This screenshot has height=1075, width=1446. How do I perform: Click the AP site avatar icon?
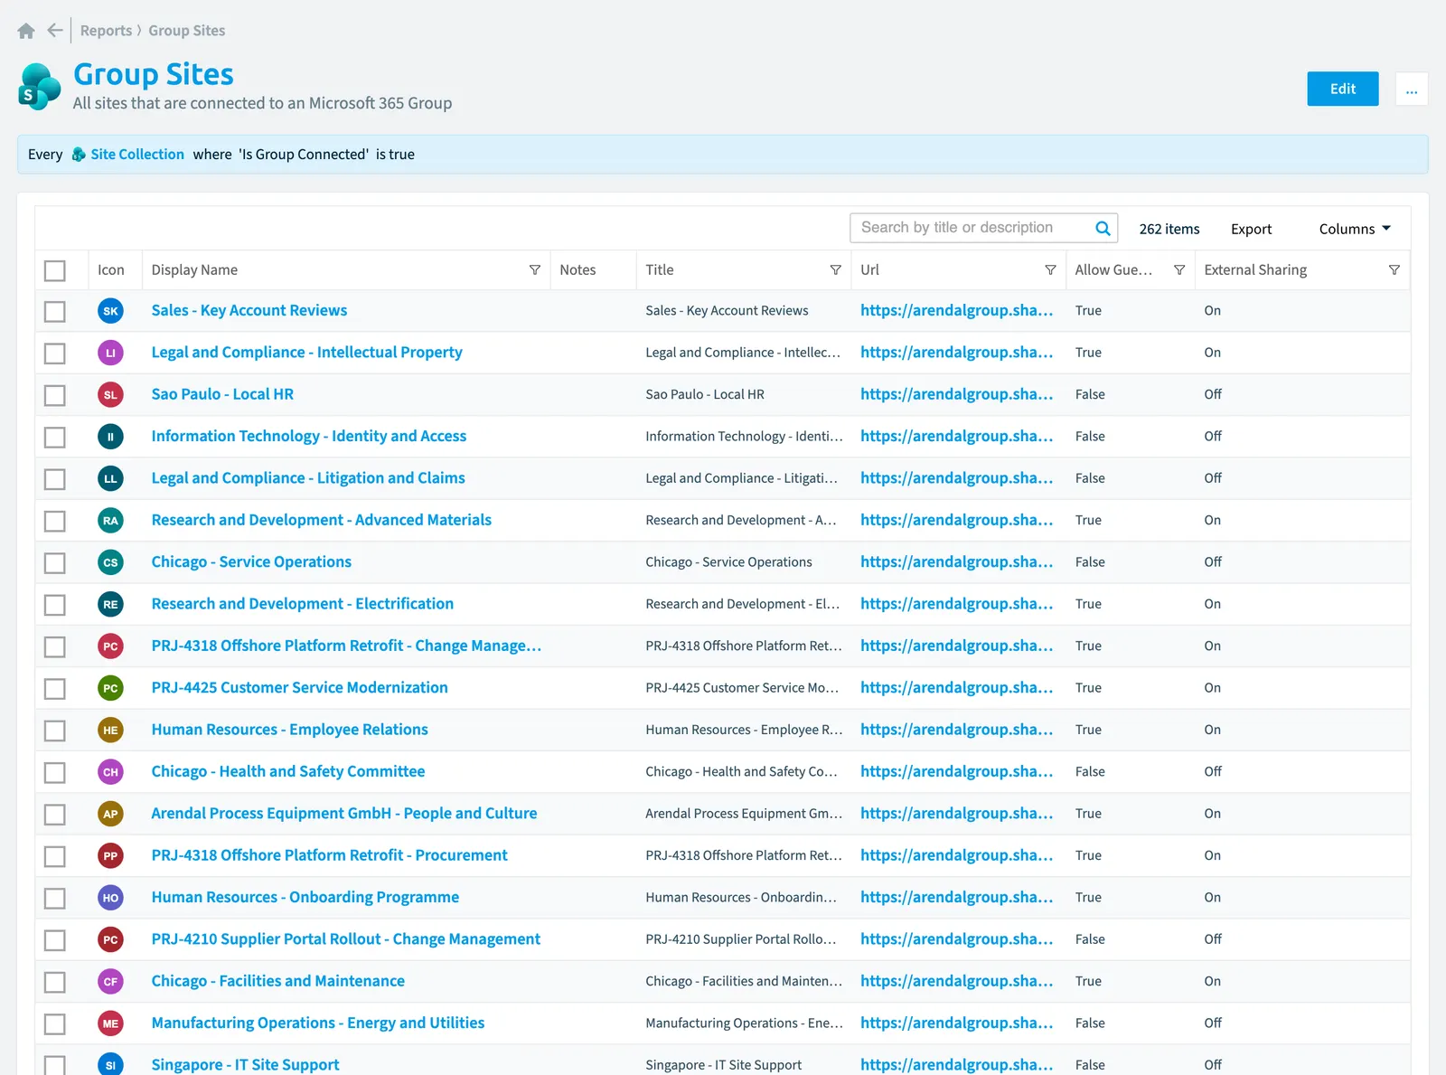pos(110,814)
